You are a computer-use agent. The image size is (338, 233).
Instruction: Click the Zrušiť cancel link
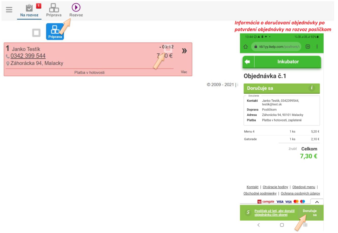292,149
